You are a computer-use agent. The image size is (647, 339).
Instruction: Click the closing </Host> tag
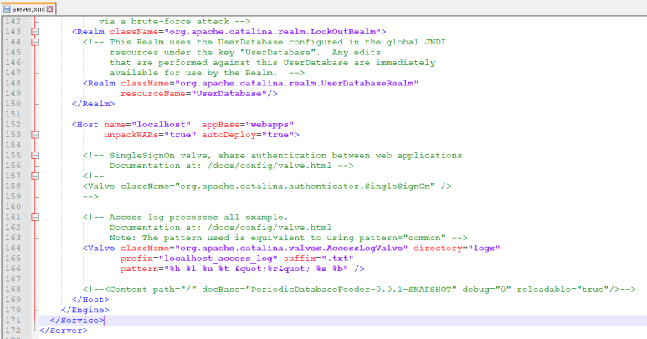(90, 300)
